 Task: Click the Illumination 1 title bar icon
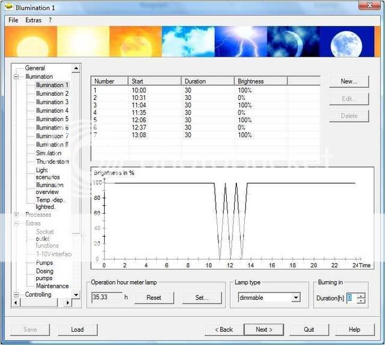(8, 7)
